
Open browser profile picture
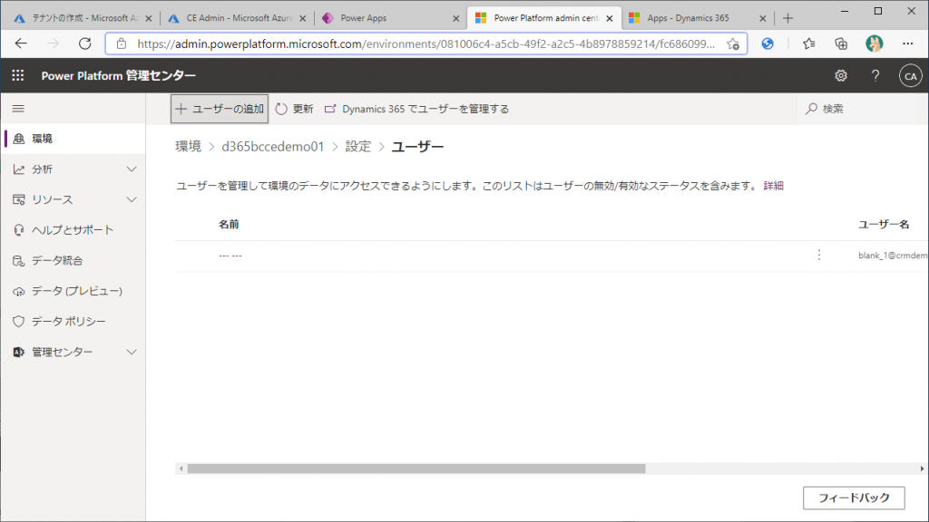pyautogui.click(x=874, y=43)
